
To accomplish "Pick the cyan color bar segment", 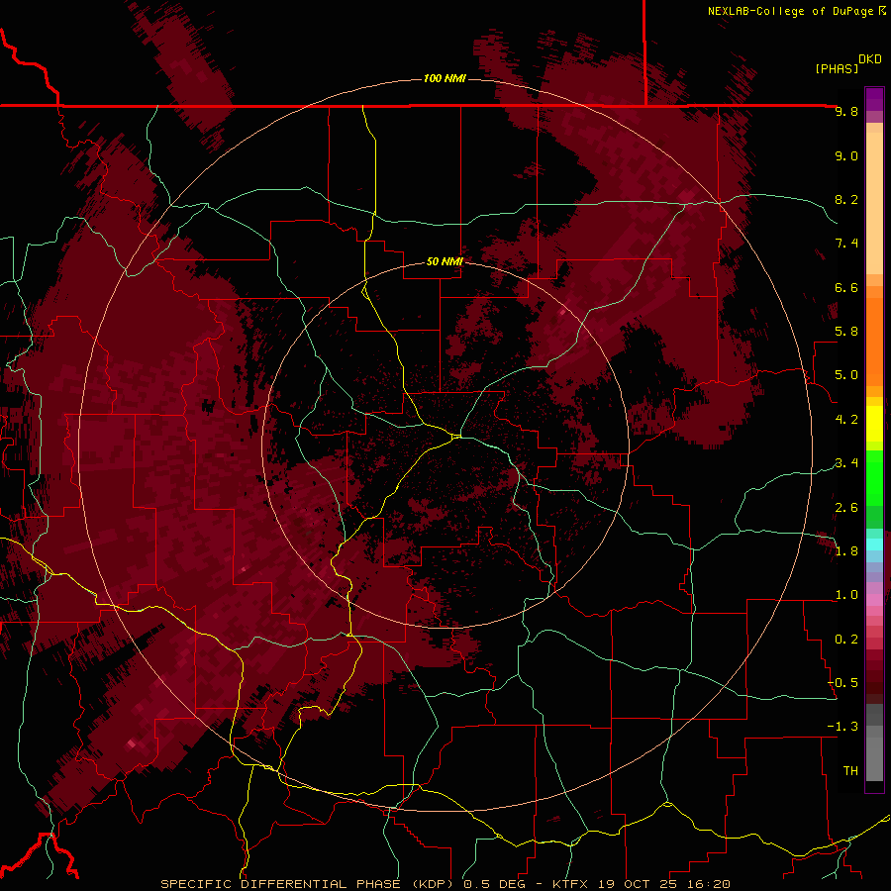I will pos(874,544).
